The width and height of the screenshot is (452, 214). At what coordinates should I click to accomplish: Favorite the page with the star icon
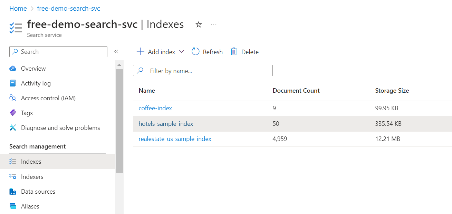click(199, 24)
